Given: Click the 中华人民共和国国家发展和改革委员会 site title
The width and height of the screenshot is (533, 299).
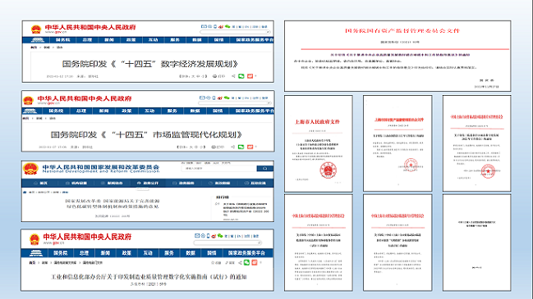Looking at the screenshot, I should (101, 167).
